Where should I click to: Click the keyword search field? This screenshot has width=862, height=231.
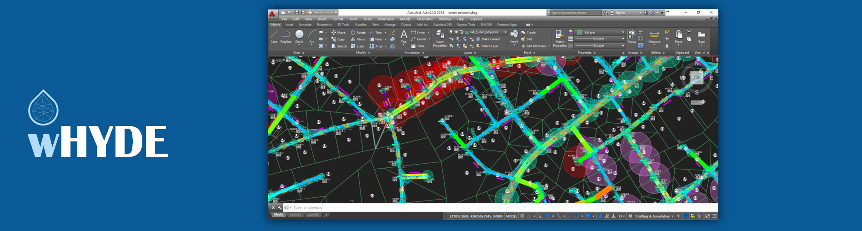tap(576, 13)
